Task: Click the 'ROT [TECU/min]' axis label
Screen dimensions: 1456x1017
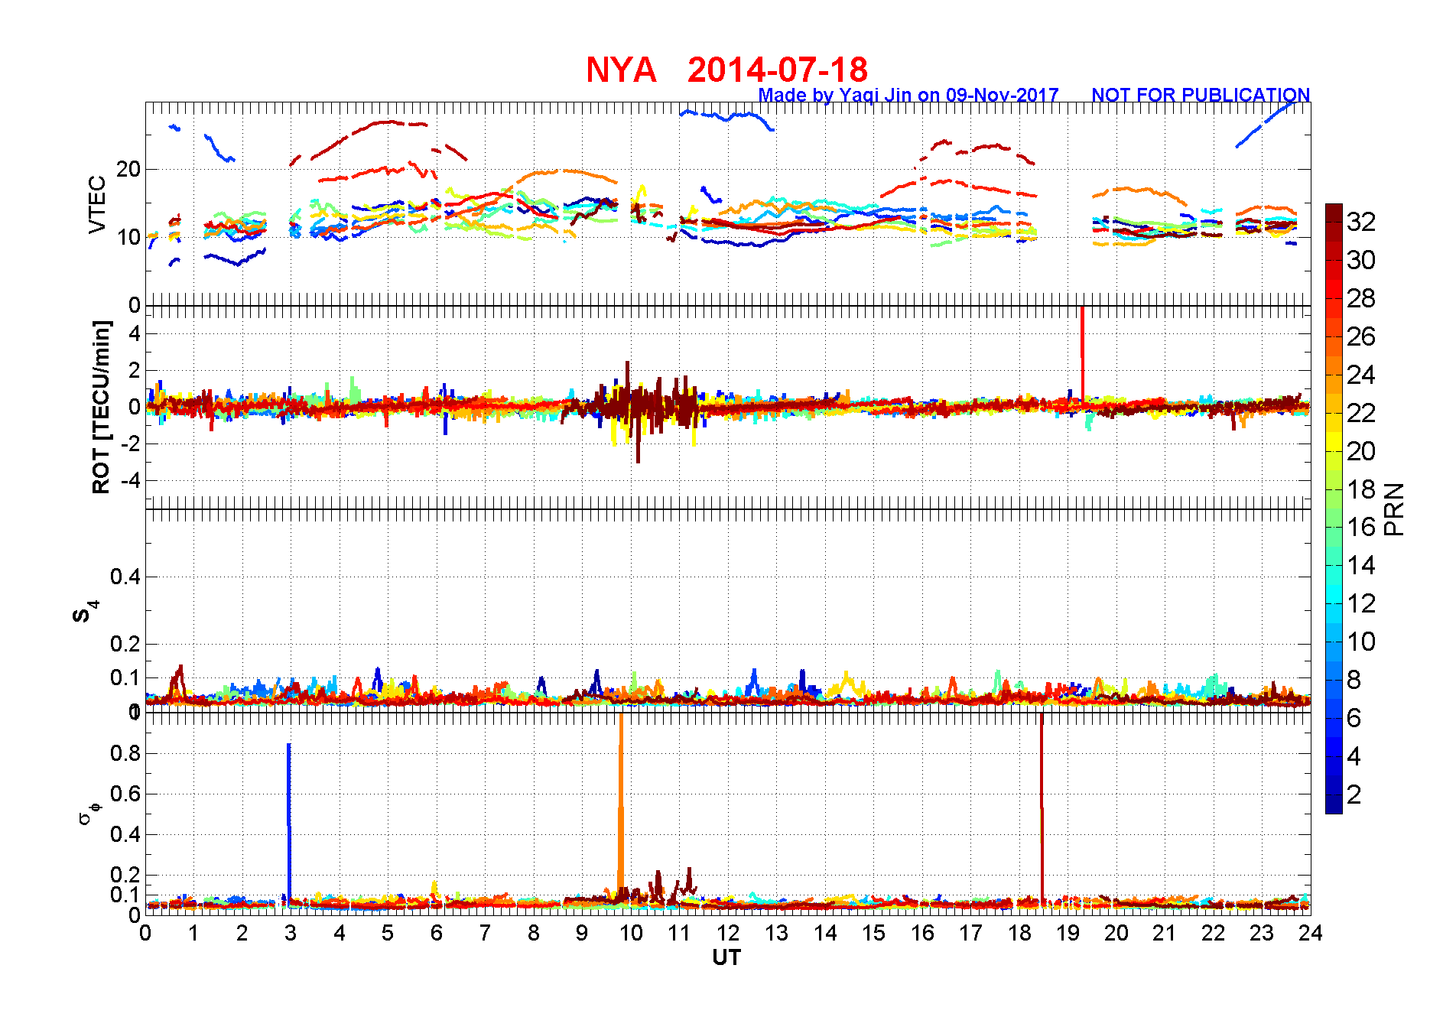Action: coord(101,407)
